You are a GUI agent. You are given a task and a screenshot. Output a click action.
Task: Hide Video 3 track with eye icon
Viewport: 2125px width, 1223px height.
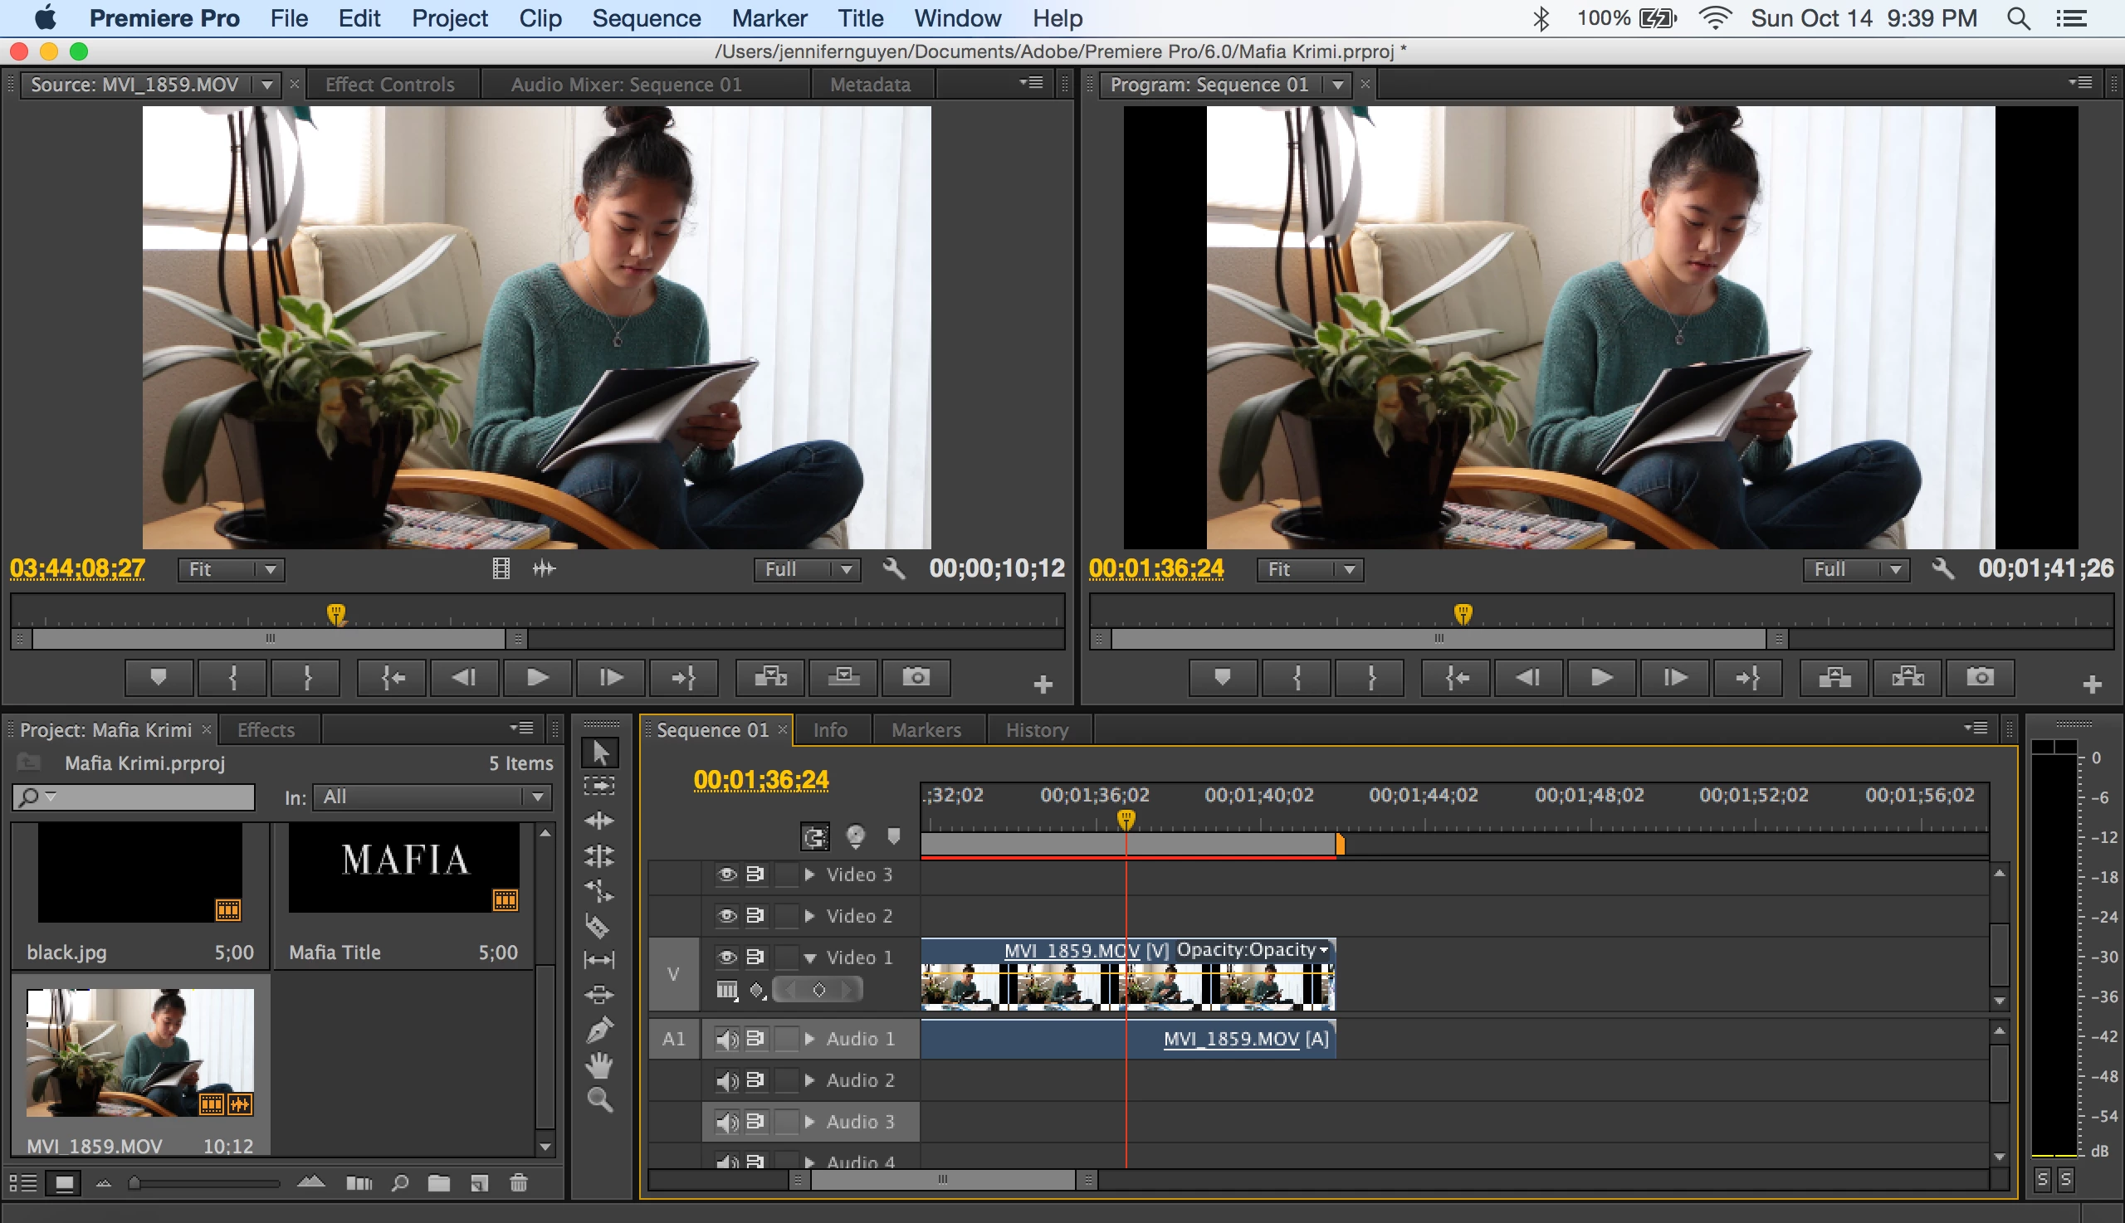[x=727, y=875]
